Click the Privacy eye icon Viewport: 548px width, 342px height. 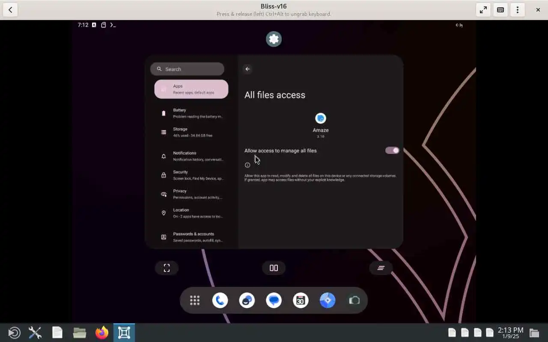(x=164, y=194)
